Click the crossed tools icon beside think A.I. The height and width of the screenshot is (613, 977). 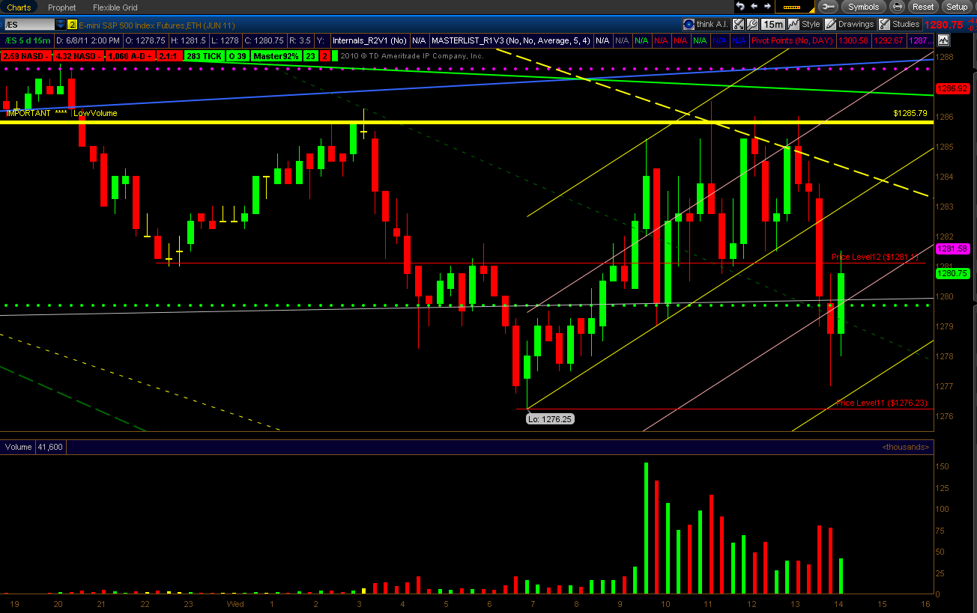[x=738, y=24]
